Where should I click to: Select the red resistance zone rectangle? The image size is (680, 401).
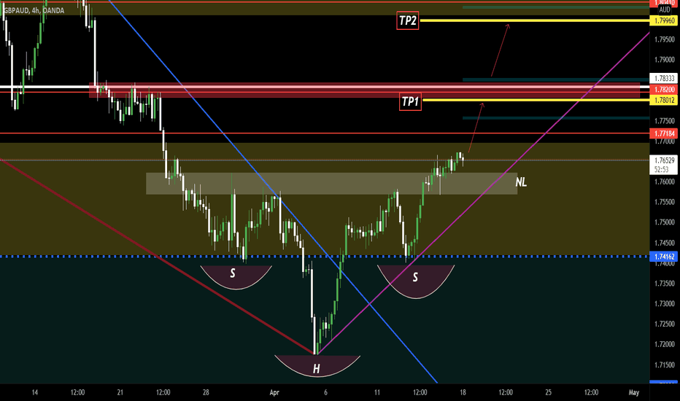(364, 90)
